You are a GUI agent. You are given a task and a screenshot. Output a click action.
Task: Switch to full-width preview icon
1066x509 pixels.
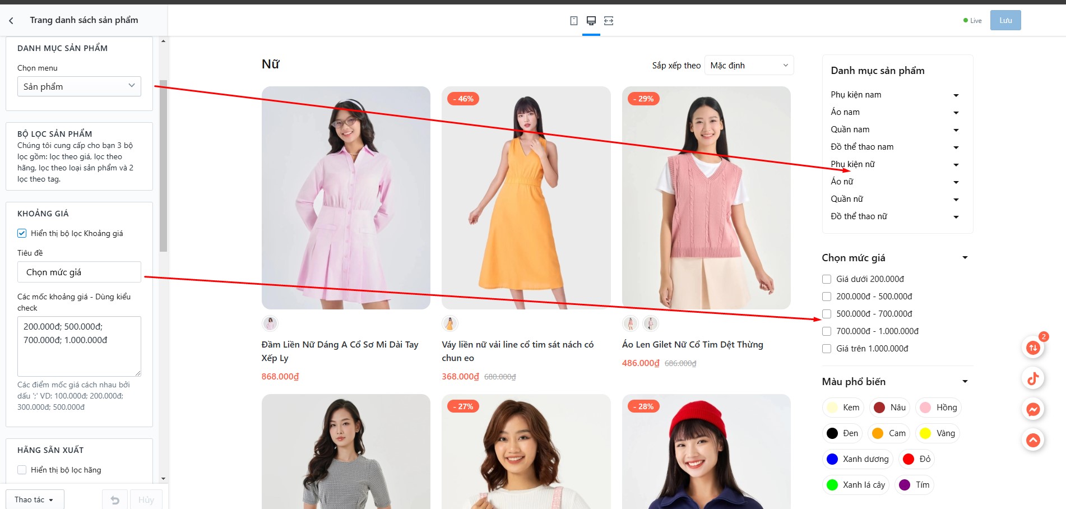click(x=609, y=21)
